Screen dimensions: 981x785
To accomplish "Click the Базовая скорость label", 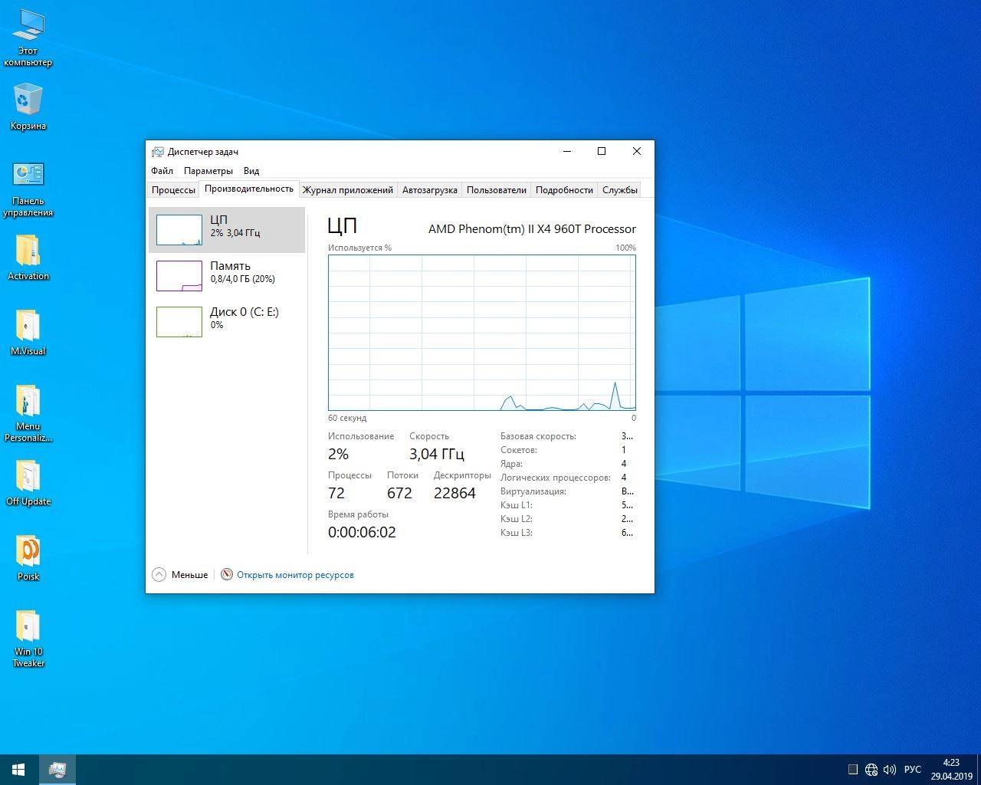I will [x=538, y=436].
